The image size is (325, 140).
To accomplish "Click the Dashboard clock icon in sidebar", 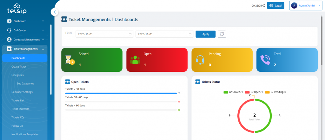I will (x=9, y=21).
